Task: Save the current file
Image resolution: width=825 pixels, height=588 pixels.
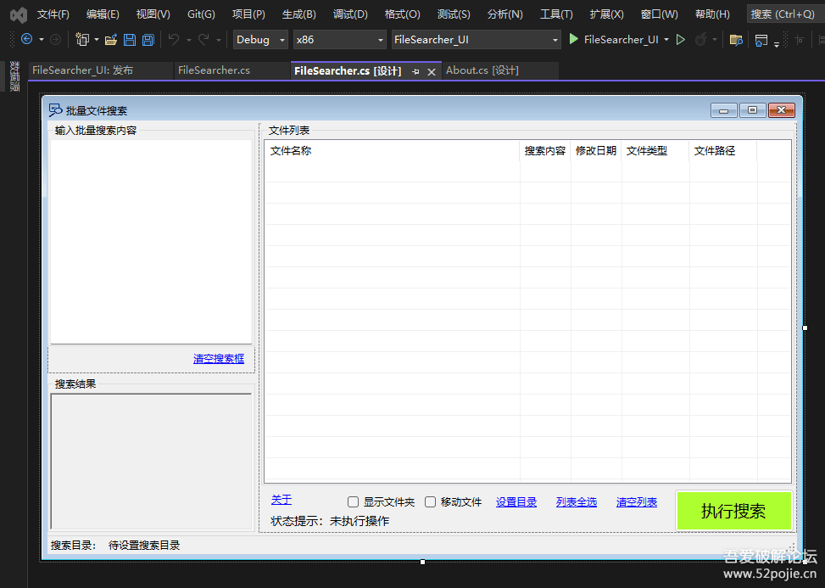Action: pos(129,40)
